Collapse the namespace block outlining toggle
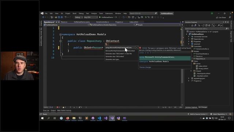Image resolution: width=234 pixels, height=132 pixels. pos(60,34)
